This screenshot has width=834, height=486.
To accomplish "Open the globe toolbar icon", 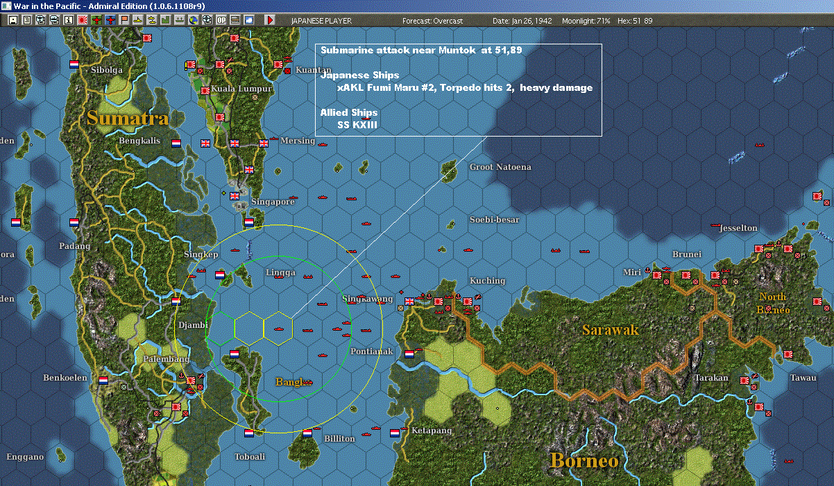I will pos(193,20).
